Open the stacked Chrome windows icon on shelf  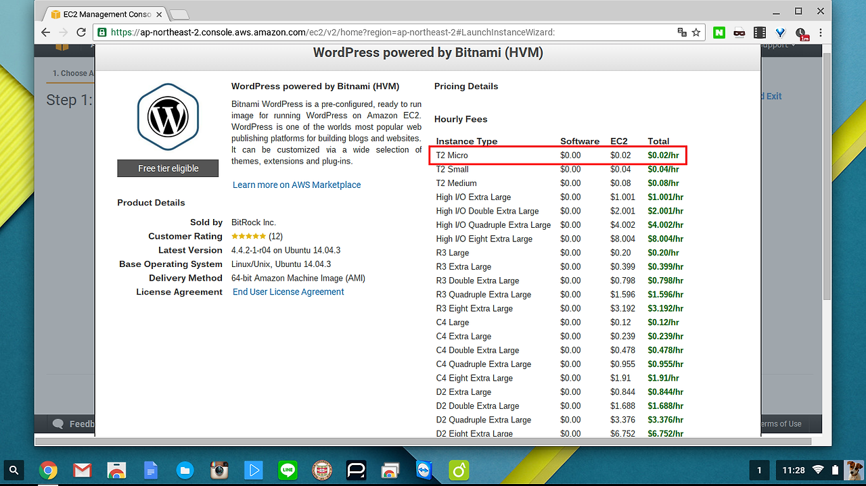point(390,470)
